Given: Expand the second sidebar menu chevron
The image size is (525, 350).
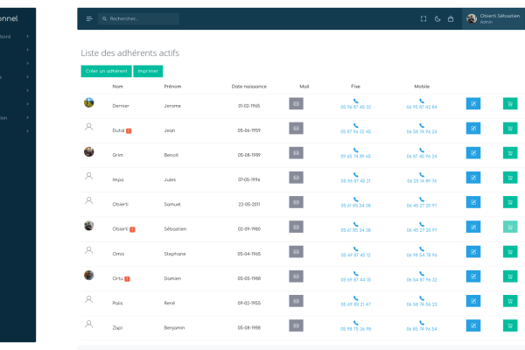Looking at the screenshot, I should coord(28,50).
